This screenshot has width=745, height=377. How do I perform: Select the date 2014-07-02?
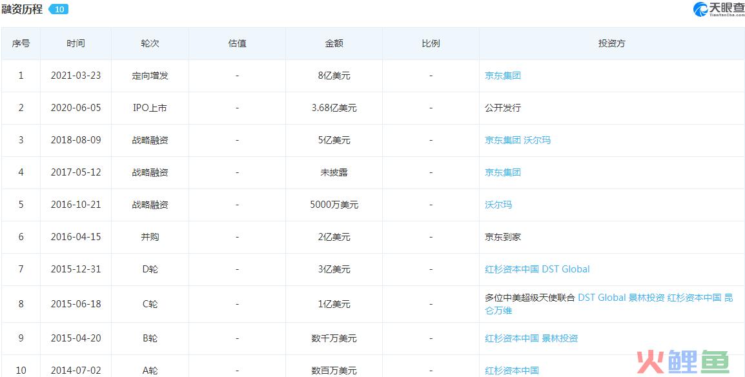pos(76,371)
